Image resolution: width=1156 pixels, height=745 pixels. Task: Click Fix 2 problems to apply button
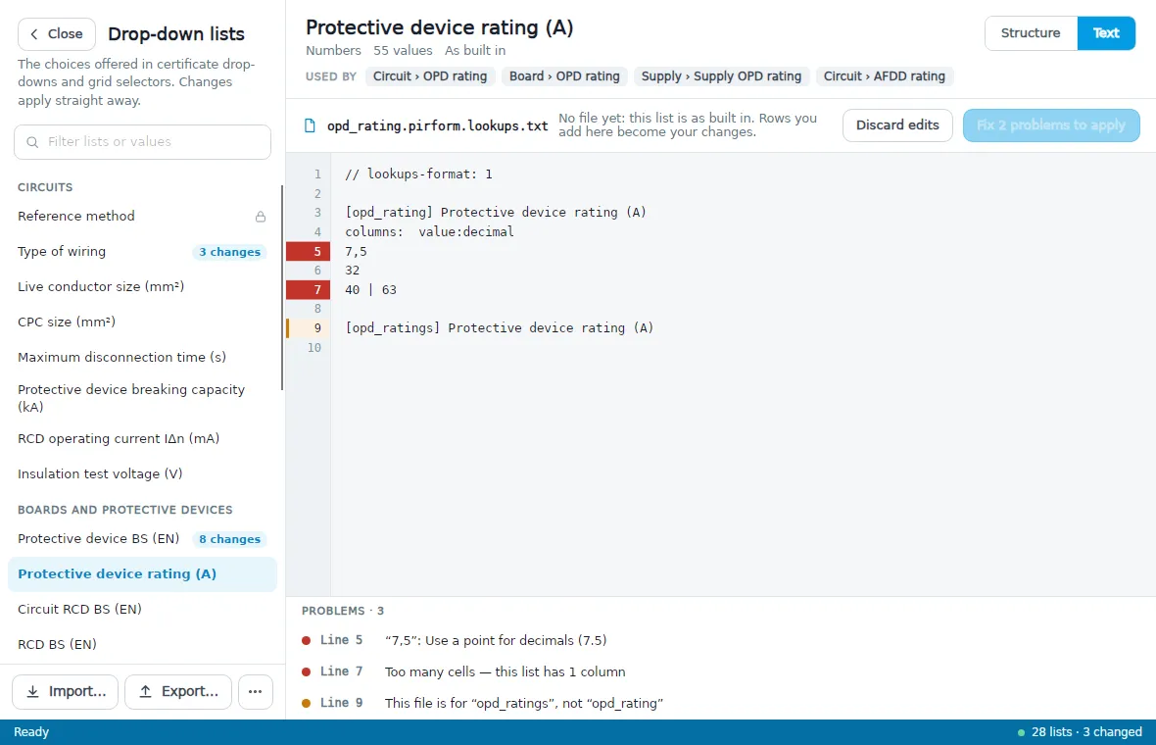click(1050, 125)
